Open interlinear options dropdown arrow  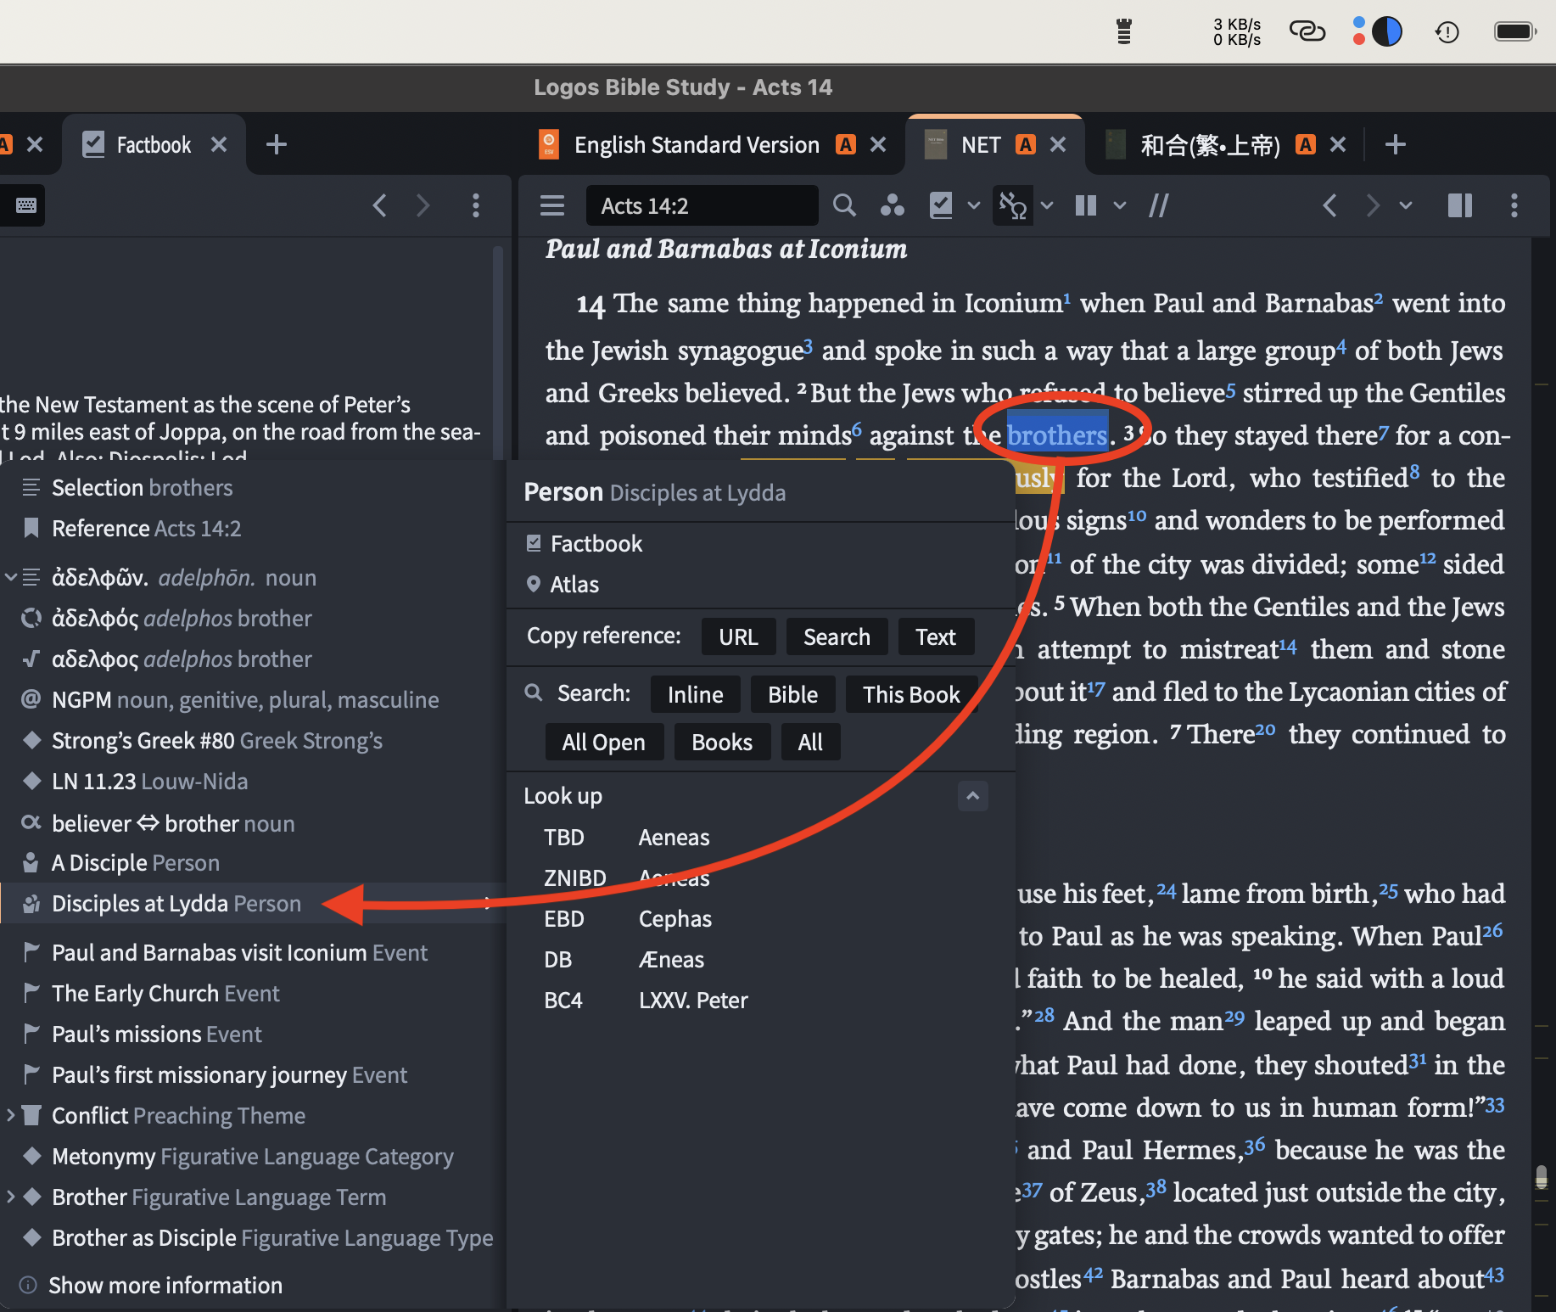tap(1047, 205)
